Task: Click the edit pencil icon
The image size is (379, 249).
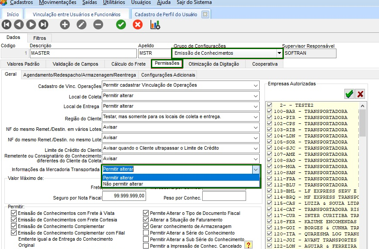Action: pos(82,25)
